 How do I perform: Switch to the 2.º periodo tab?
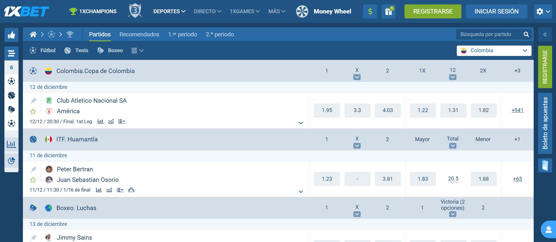click(x=220, y=34)
